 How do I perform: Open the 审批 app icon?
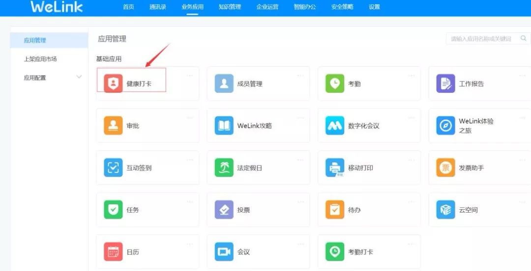click(x=113, y=126)
